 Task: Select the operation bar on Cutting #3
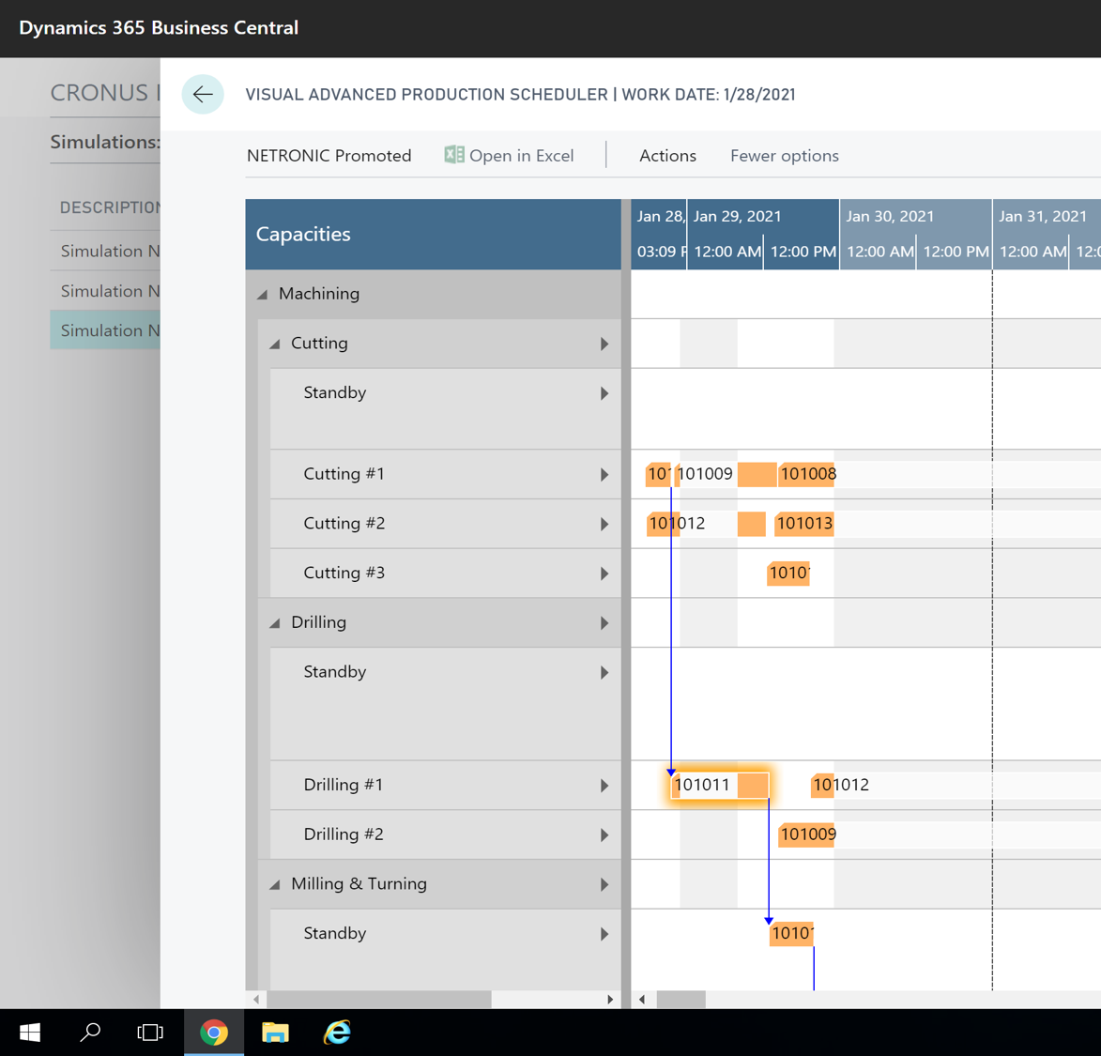[x=788, y=573]
